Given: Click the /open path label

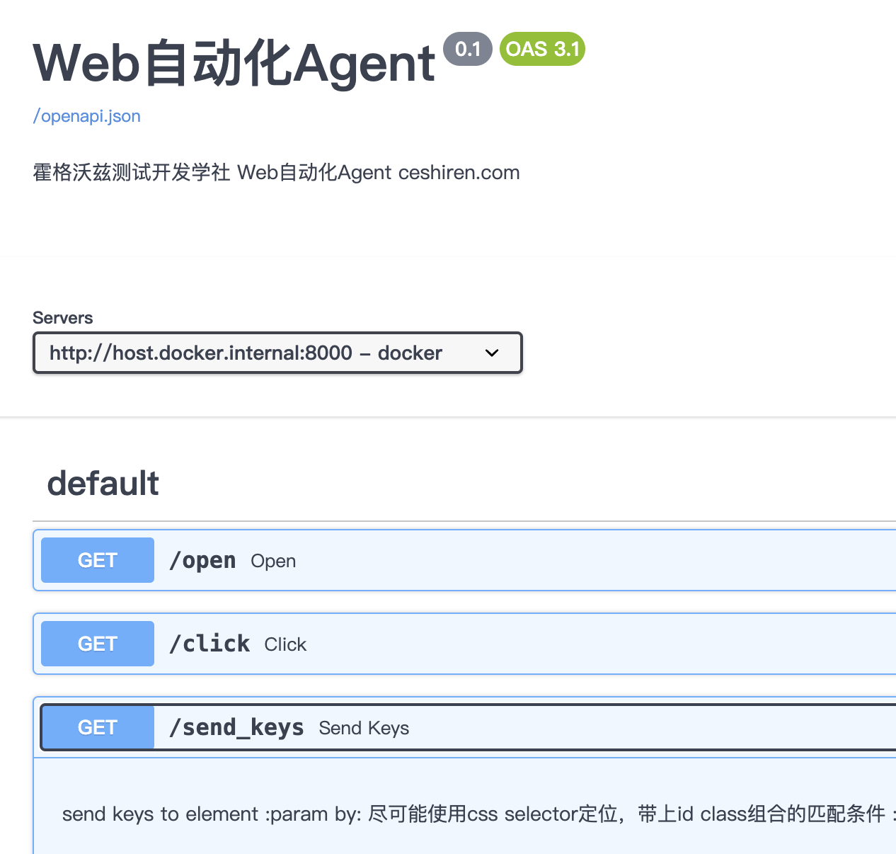Looking at the screenshot, I should (202, 560).
